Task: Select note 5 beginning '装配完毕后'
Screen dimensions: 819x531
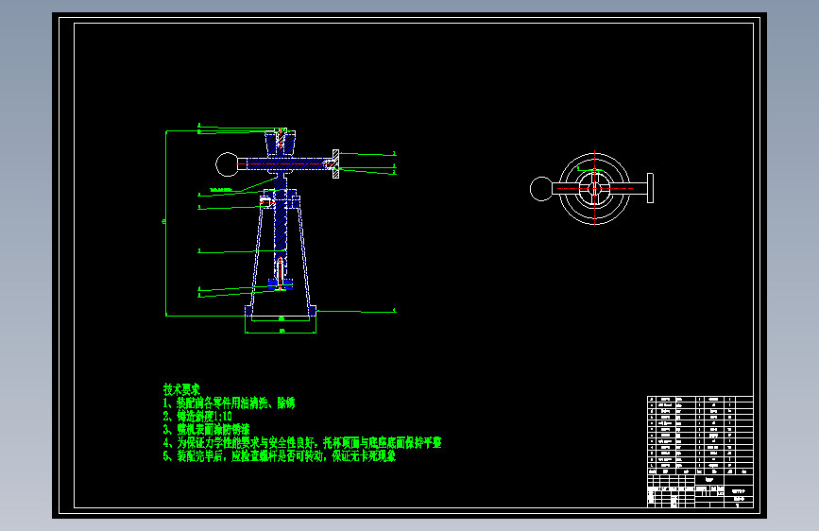Action: [280, 455]
